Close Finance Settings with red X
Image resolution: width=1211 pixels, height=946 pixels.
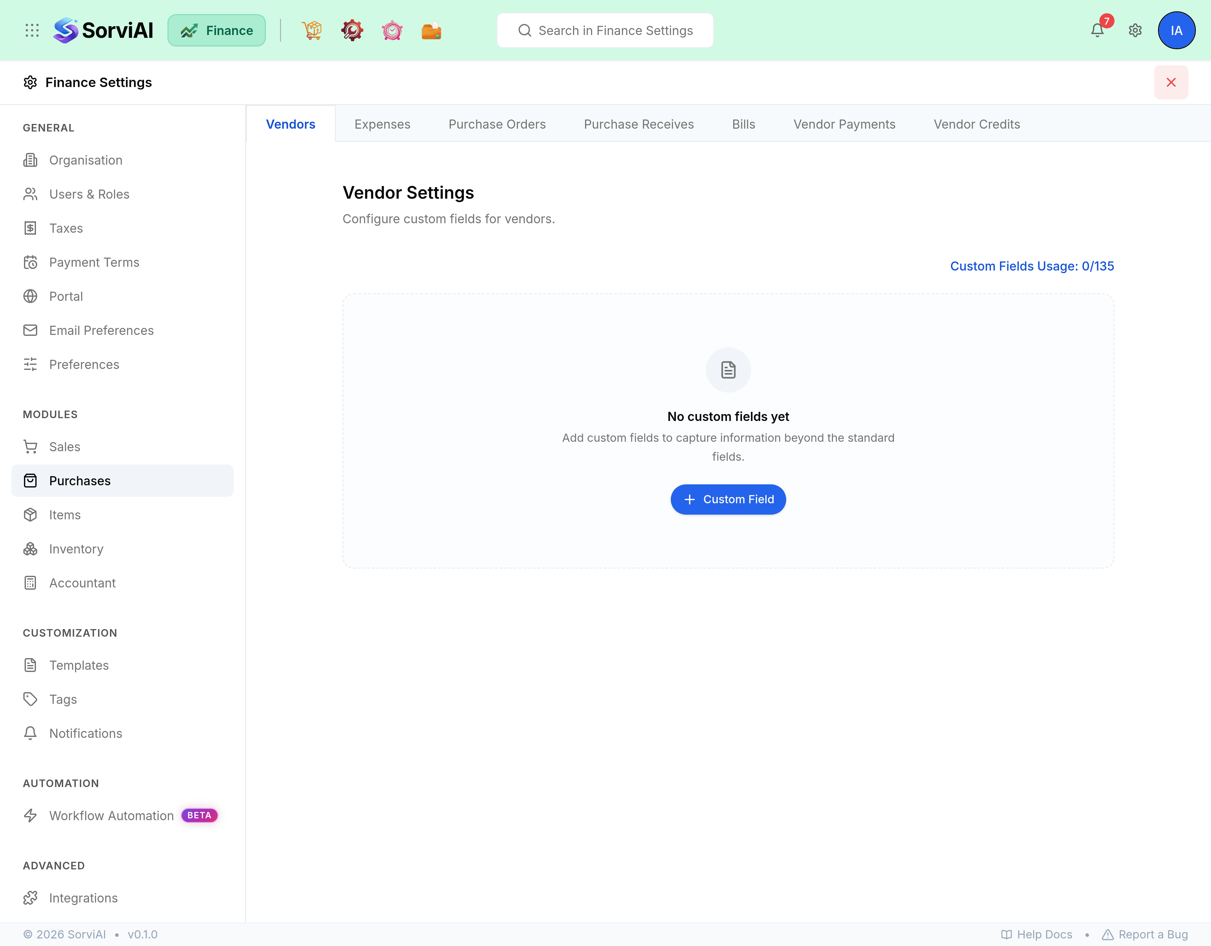(1171, 83)
